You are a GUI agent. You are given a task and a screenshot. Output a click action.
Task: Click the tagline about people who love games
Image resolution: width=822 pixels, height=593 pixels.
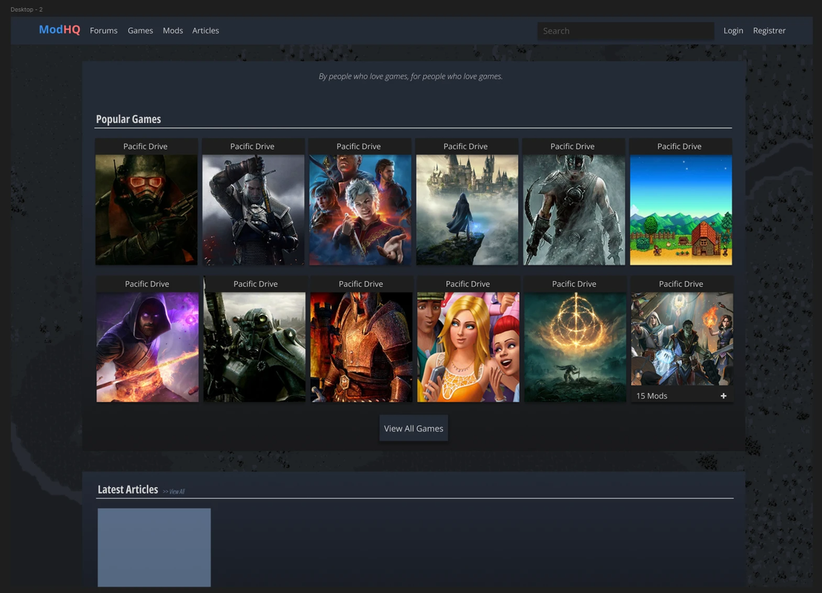click(x=411, y=76)
